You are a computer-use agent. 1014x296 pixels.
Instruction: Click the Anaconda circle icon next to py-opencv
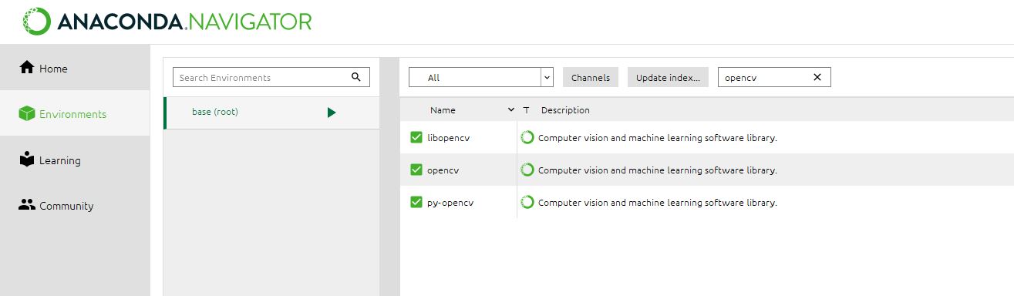(527, 202)
